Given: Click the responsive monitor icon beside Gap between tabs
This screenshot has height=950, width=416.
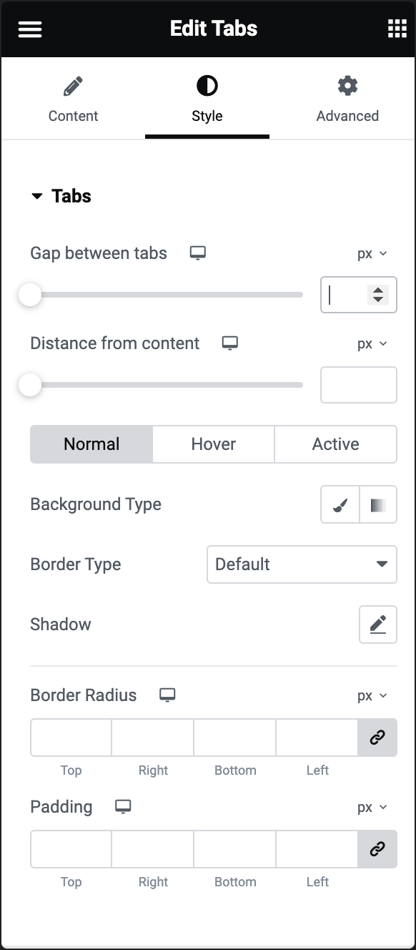Looking at the screenshot, I should click(x=198, y=253).
